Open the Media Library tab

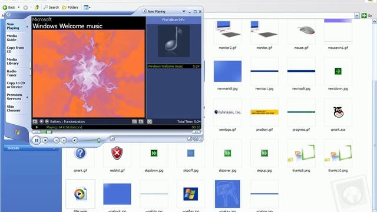pos(12,61)
